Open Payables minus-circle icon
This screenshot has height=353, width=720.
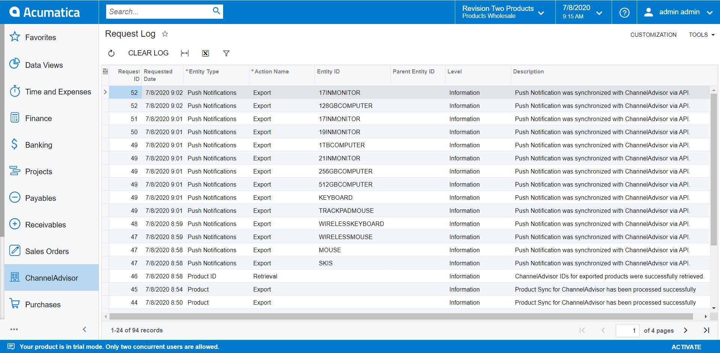[15, 197]
